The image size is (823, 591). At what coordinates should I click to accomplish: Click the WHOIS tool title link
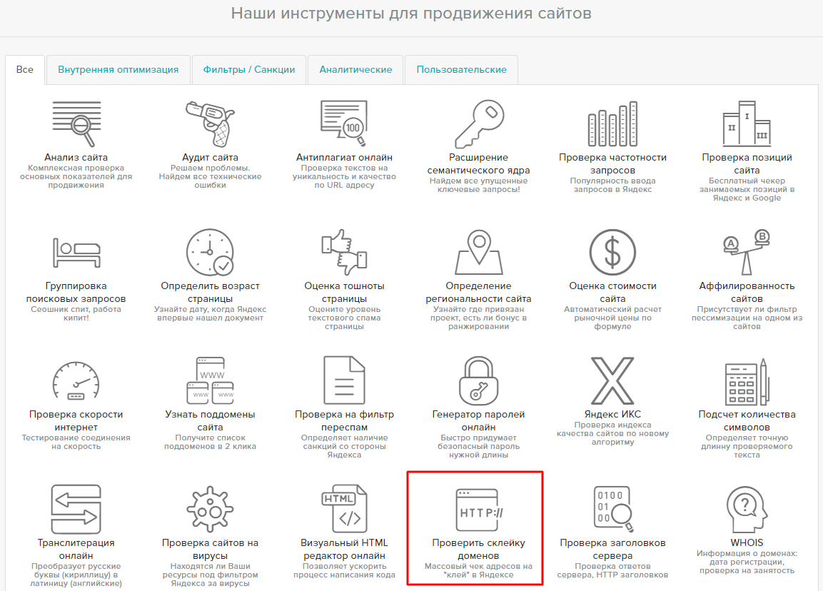pos(747,542)
